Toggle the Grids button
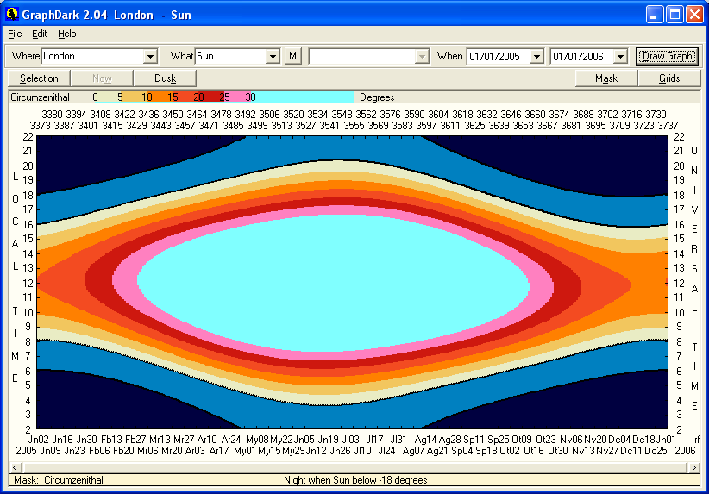The height and width of the screenshot is (494, 709). pos(669,78)
